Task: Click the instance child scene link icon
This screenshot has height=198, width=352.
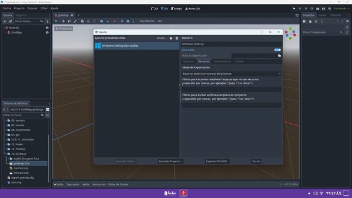Action: click(10, 21)
